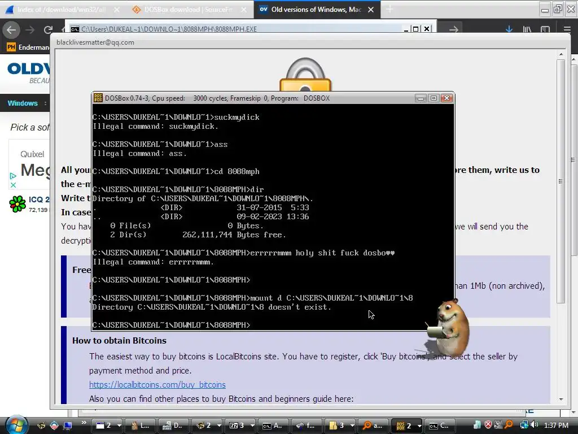
Task: Expand the folder group dropdown arrow in taskbar
Action: pyautogui.click(x=352, y=426)
